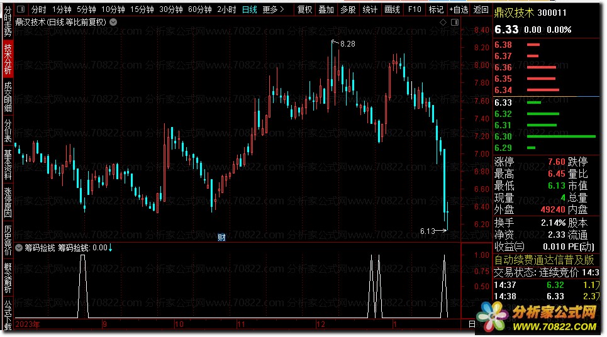Open the 概念解析 sidebar tab
Image resolution: width=607 pixels, height=337 pixels.
click(8, 278)
